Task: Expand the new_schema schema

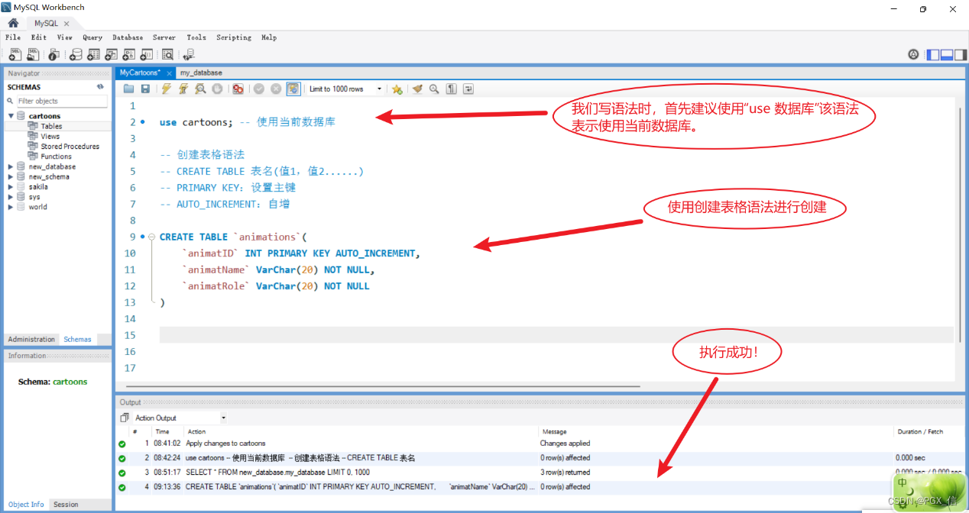Action: pyautogui.click(x=11, y=176)
